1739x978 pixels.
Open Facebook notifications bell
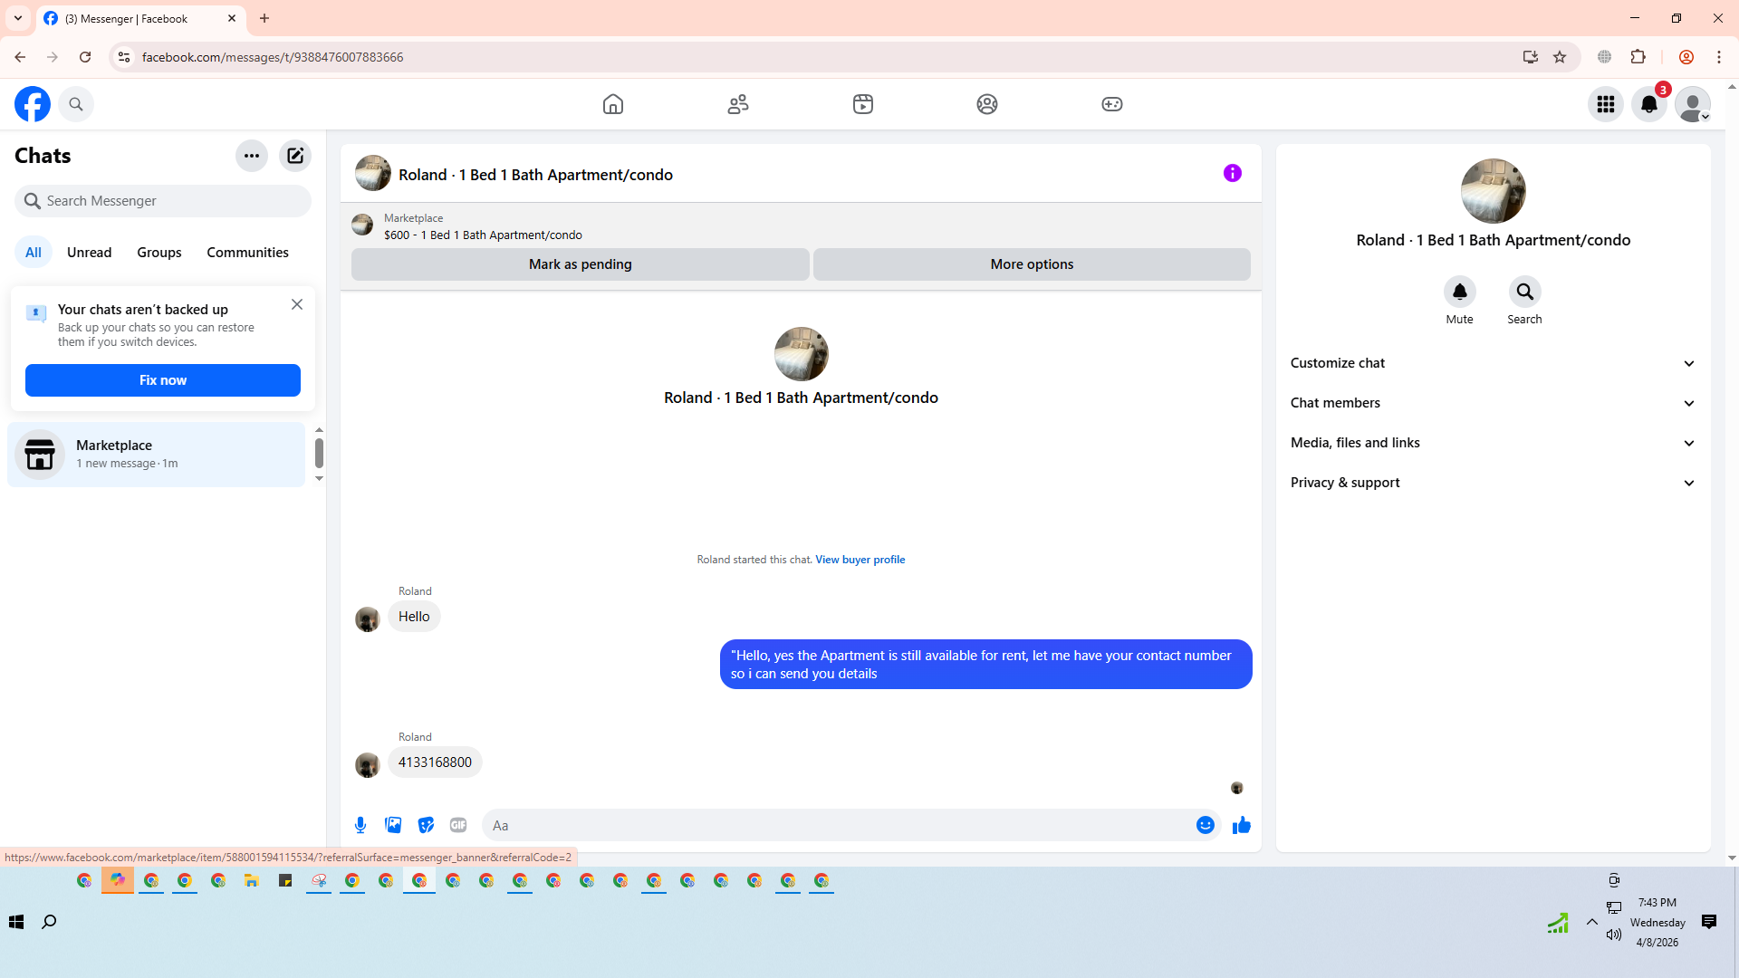(1648, 104)
